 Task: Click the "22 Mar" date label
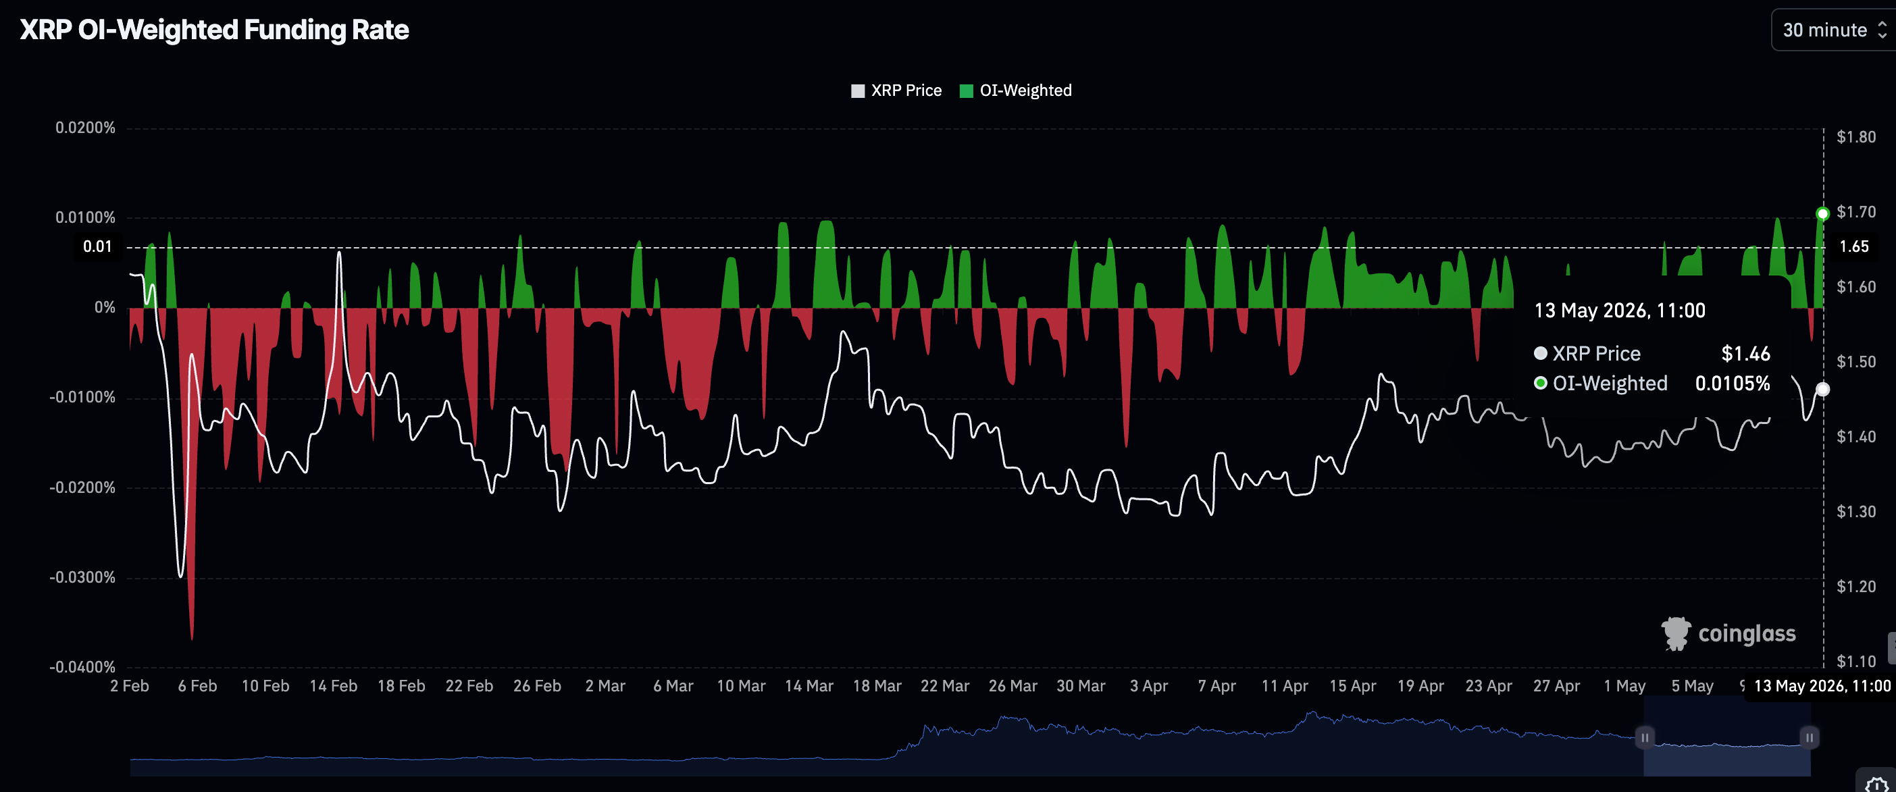pyautogui.click(x=945, y=686)
